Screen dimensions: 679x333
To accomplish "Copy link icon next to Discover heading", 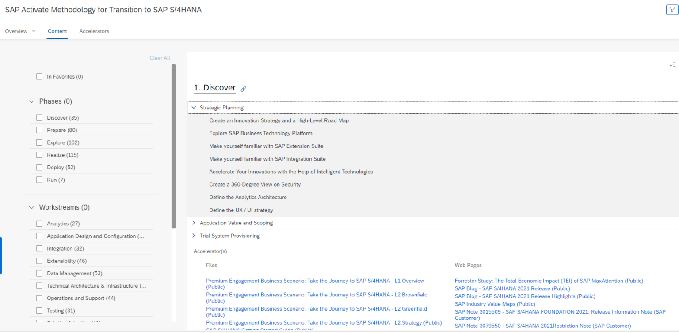I will pyautogui.click(x=243, y=89).
